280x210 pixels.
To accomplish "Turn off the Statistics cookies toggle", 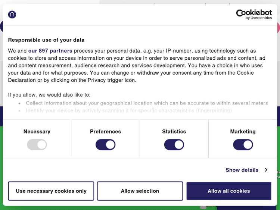I will tap(174, 145).
